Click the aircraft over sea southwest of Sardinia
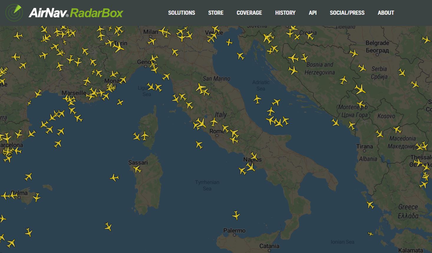This screenshot has height=253, width=432. coord(108,226)
